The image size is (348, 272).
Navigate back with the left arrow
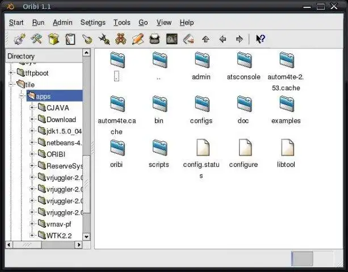click(x=223, y=39)
